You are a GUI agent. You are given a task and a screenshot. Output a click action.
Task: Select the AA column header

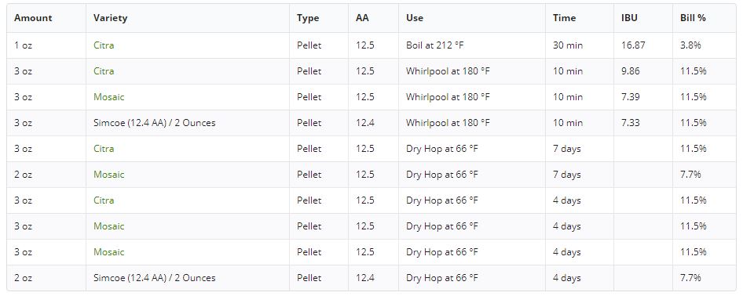pyautogui.click(x=362, y=18)
